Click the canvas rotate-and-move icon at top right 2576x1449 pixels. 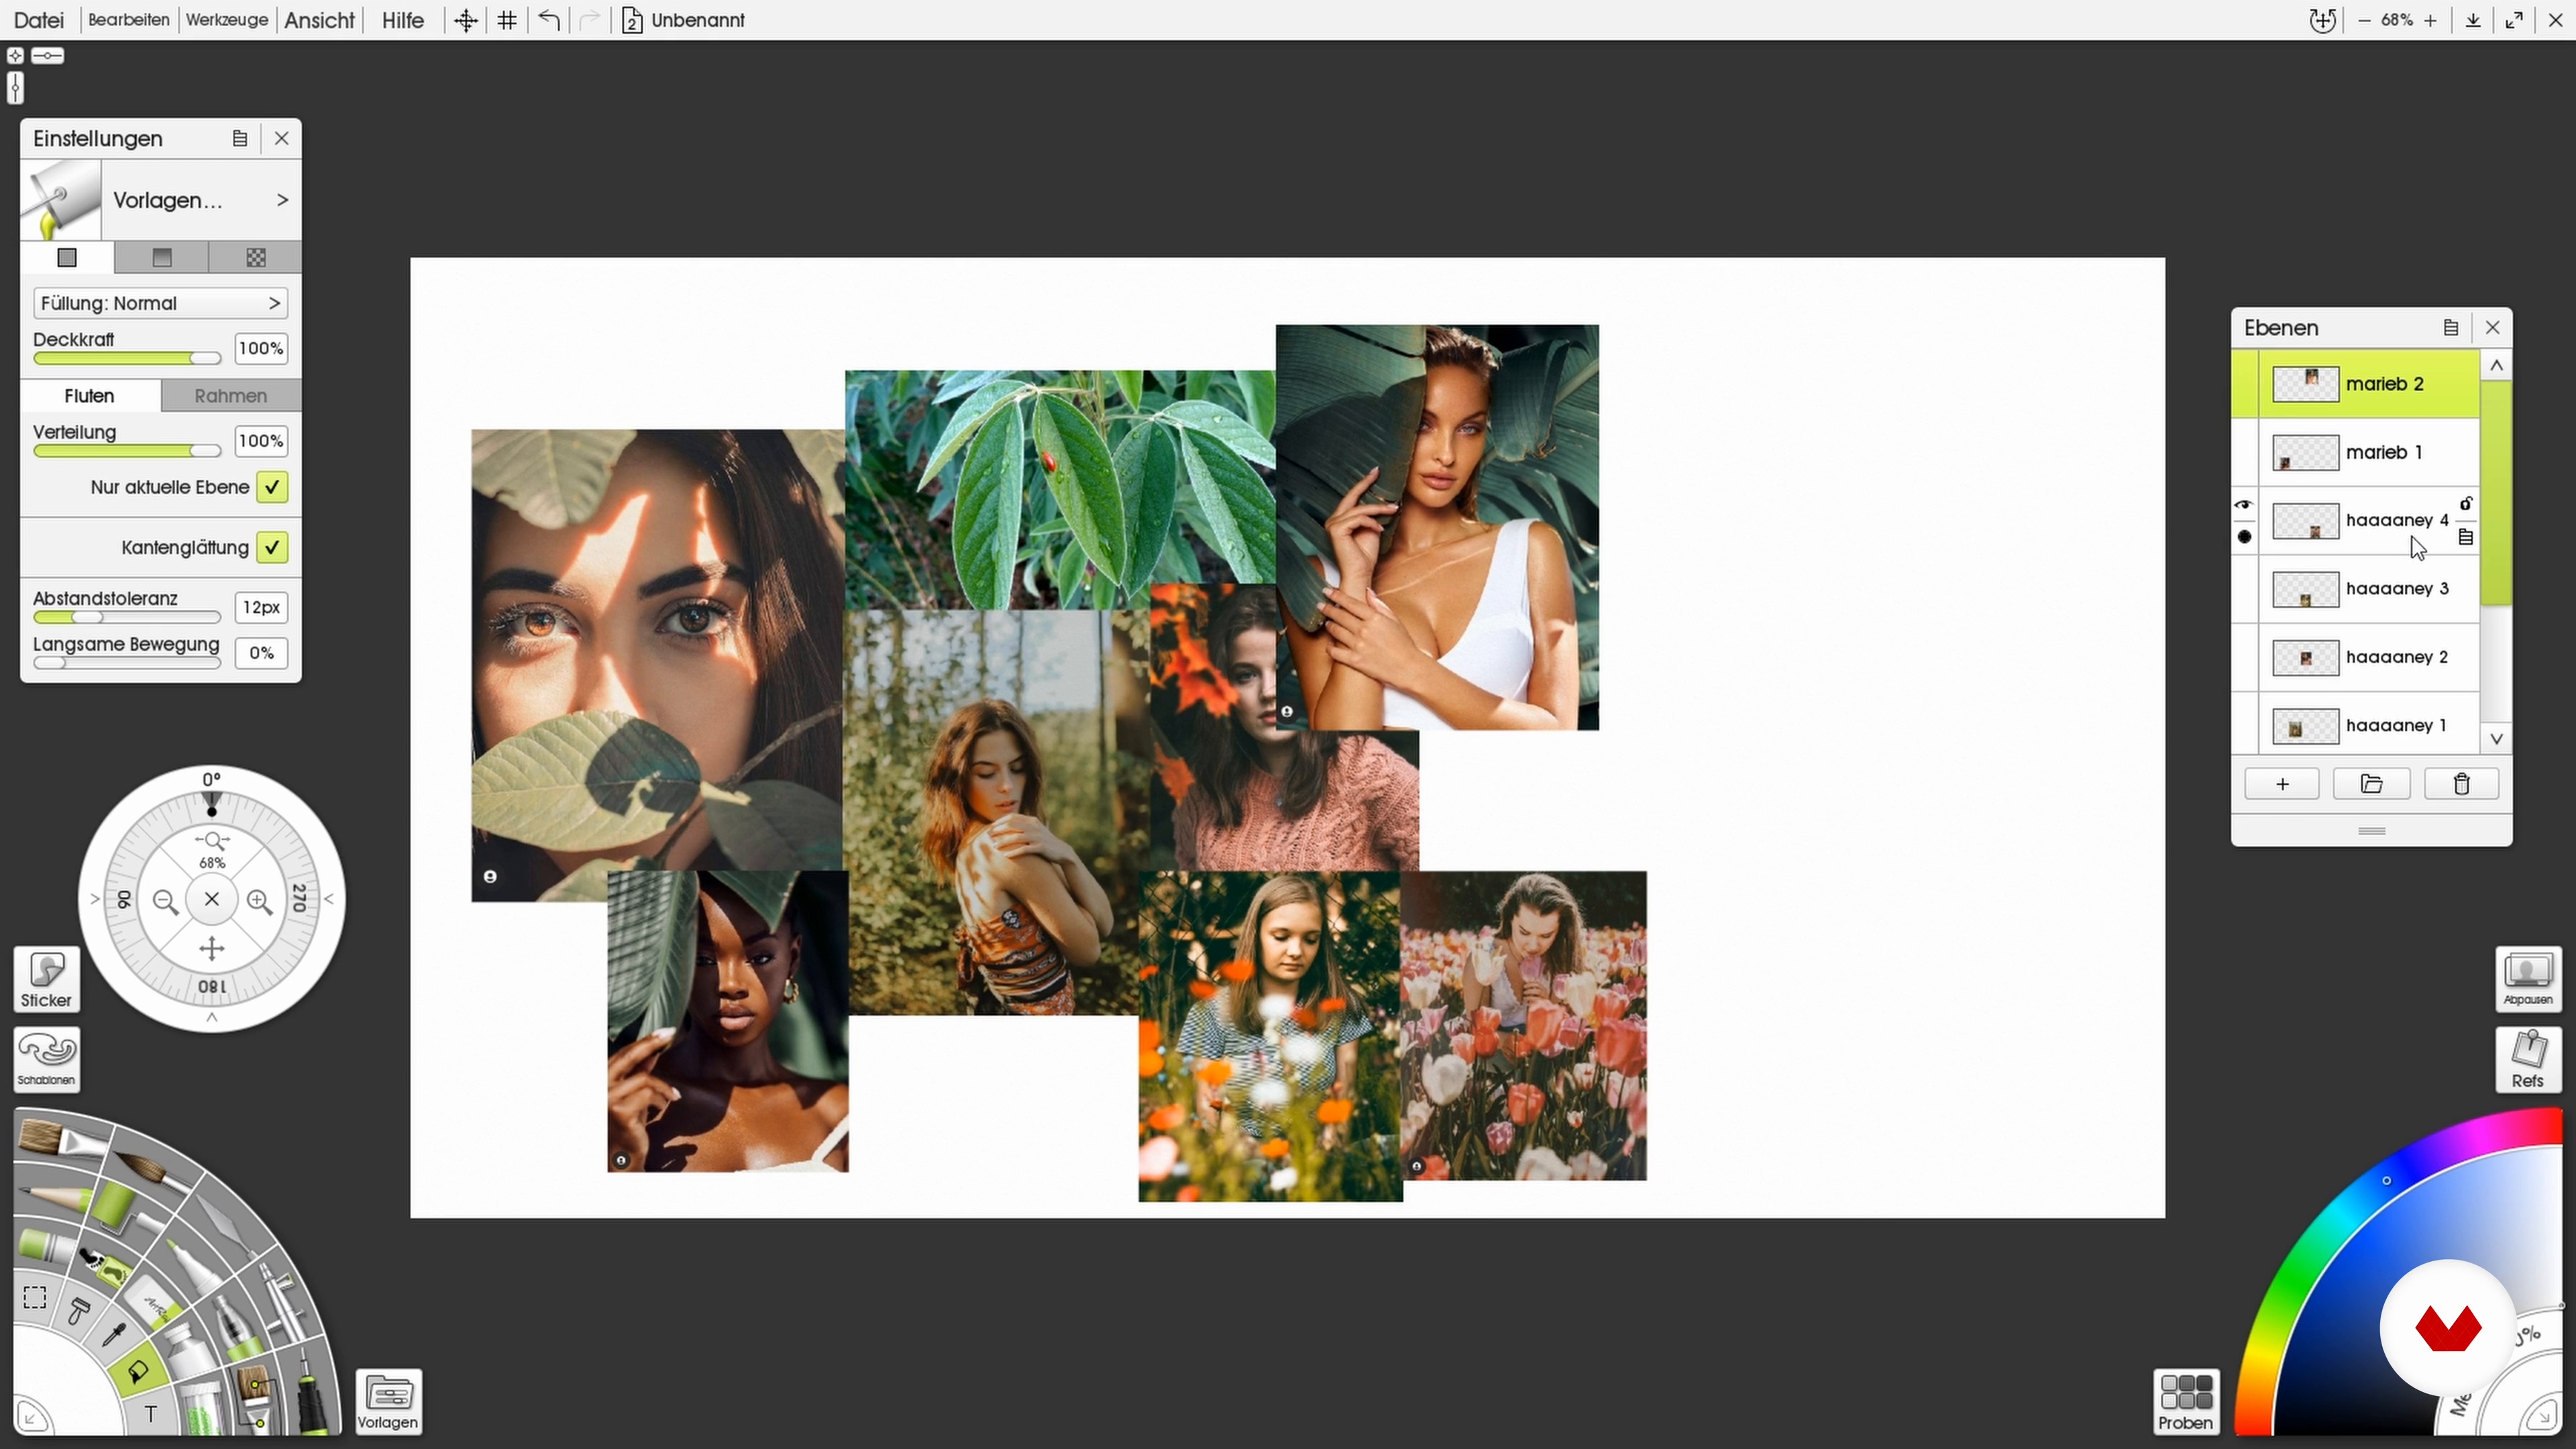click(x=2323, y=20)
